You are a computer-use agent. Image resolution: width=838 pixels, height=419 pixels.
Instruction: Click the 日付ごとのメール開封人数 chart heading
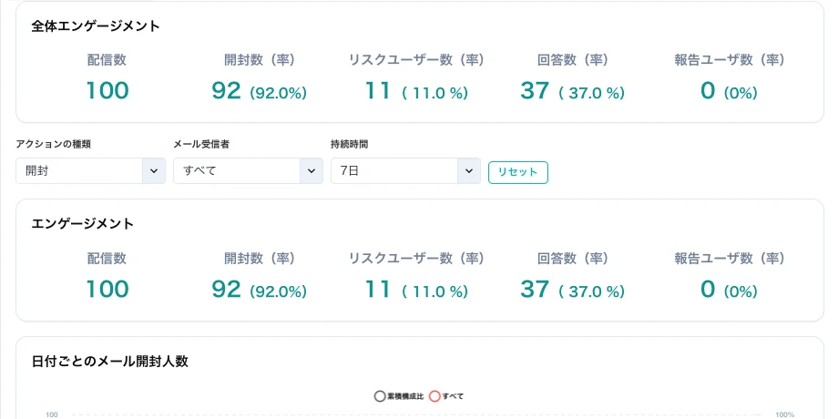click(110, 362)
